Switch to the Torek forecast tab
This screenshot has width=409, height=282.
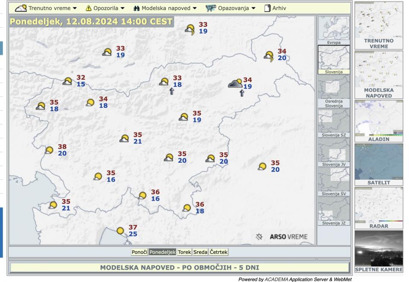184,252
